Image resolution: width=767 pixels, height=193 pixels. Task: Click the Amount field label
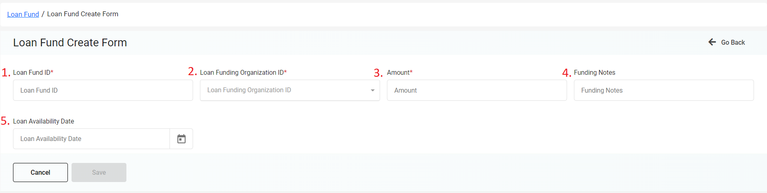point(400,72)
